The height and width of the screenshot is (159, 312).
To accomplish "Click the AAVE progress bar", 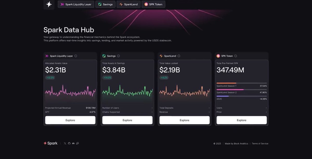I will click(242, 96).
